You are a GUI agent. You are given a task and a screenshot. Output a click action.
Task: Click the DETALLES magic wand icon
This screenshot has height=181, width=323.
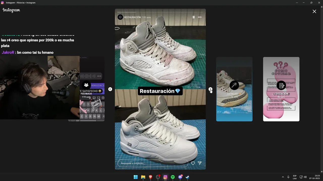point(234,85)
